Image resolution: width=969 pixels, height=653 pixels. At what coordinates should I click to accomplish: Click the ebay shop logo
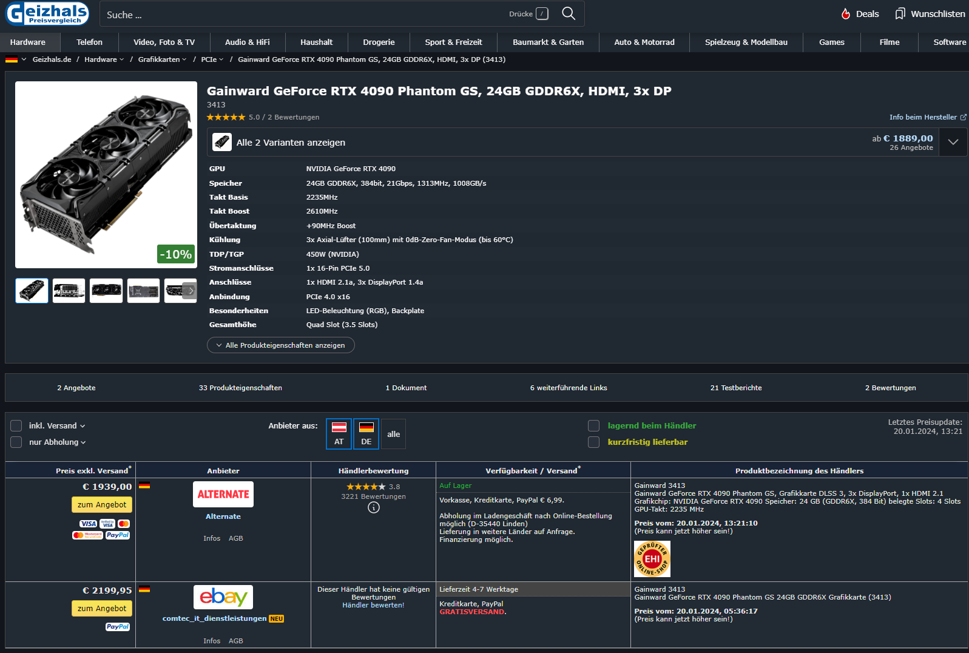(223, 597)
